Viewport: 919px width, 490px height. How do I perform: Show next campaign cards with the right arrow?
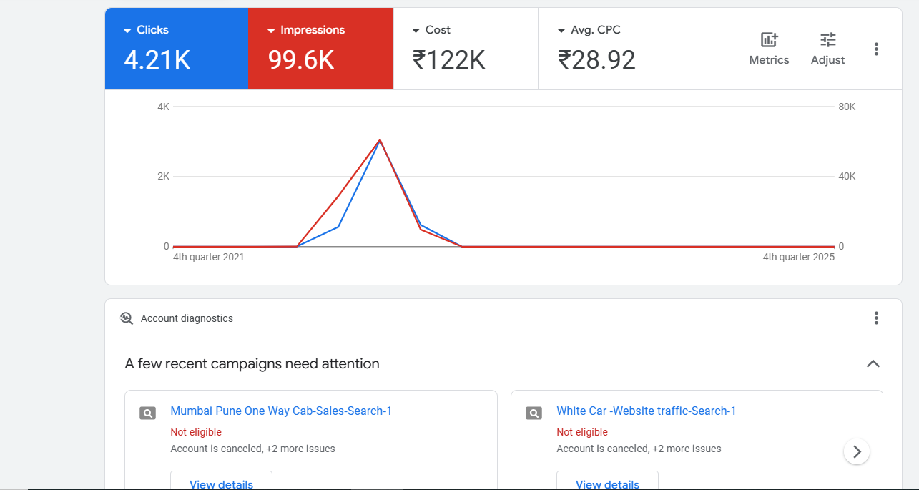point(856,451)
